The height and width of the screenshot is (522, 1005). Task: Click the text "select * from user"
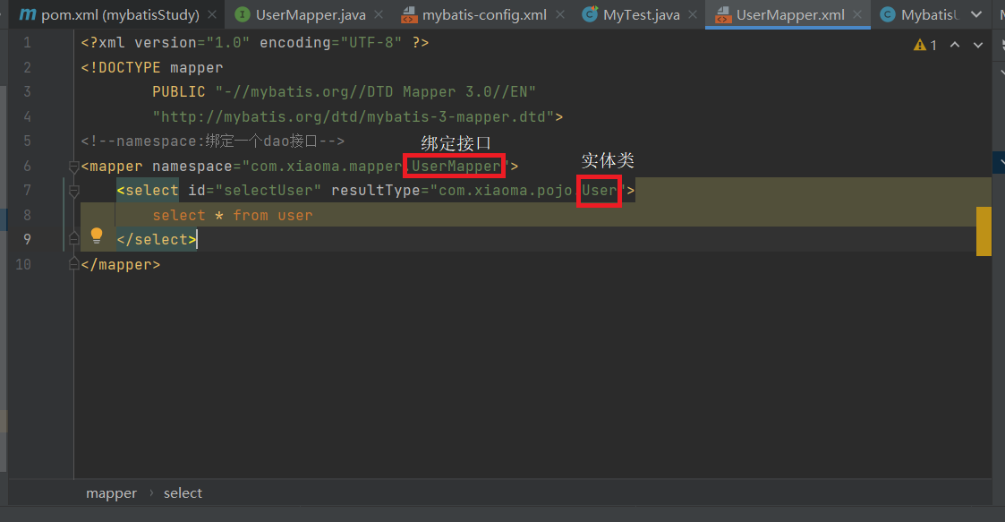tap(233, 216)
